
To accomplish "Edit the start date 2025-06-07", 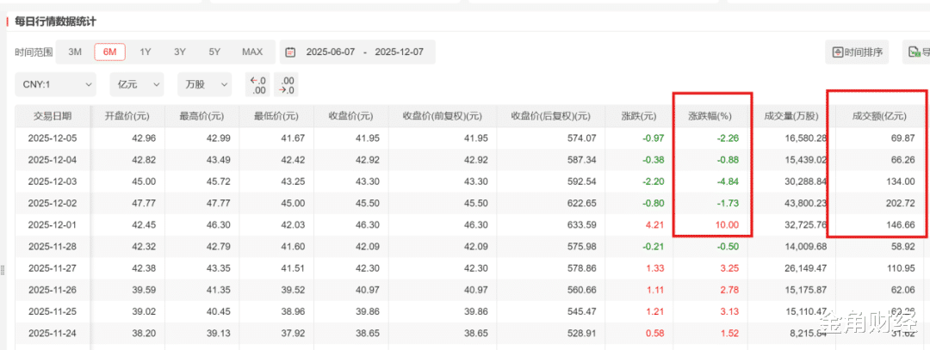I will 331,52.
